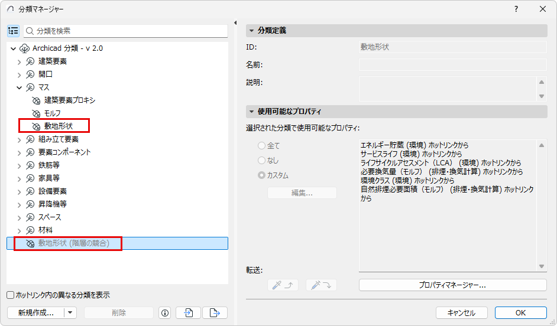Click the モルフ leaf icon
The image size is (557, 326).
click(x=36, y=113)
